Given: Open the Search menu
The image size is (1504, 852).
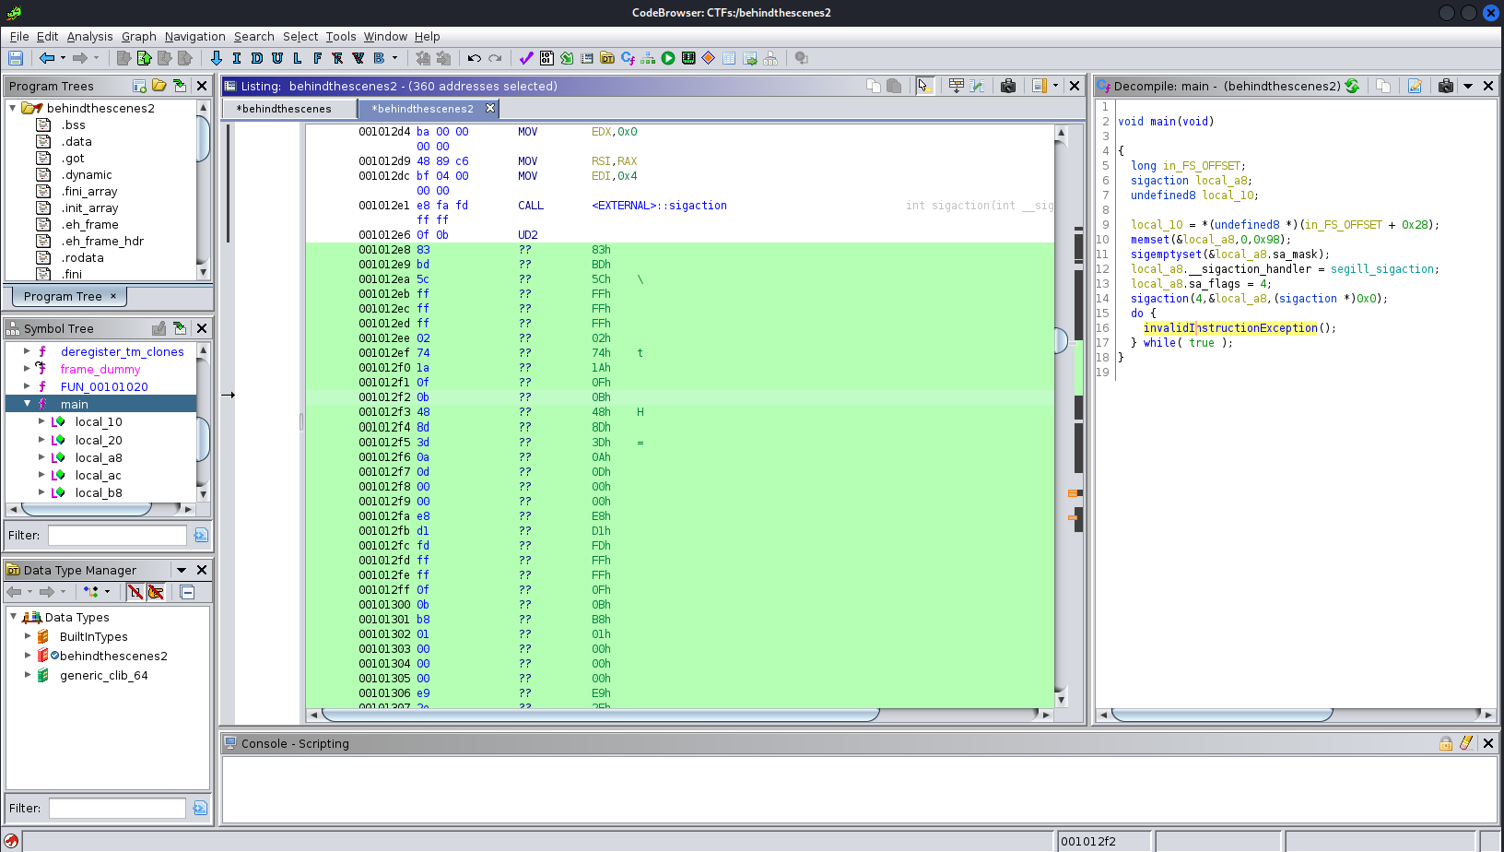Looking at the screenshot, I should point(253,37).
